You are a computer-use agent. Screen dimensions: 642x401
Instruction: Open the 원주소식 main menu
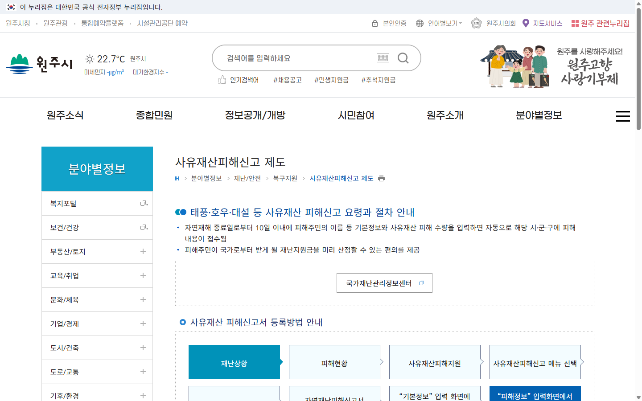[x=65, y=115]
